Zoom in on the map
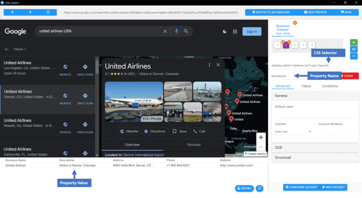 (261, 138)
